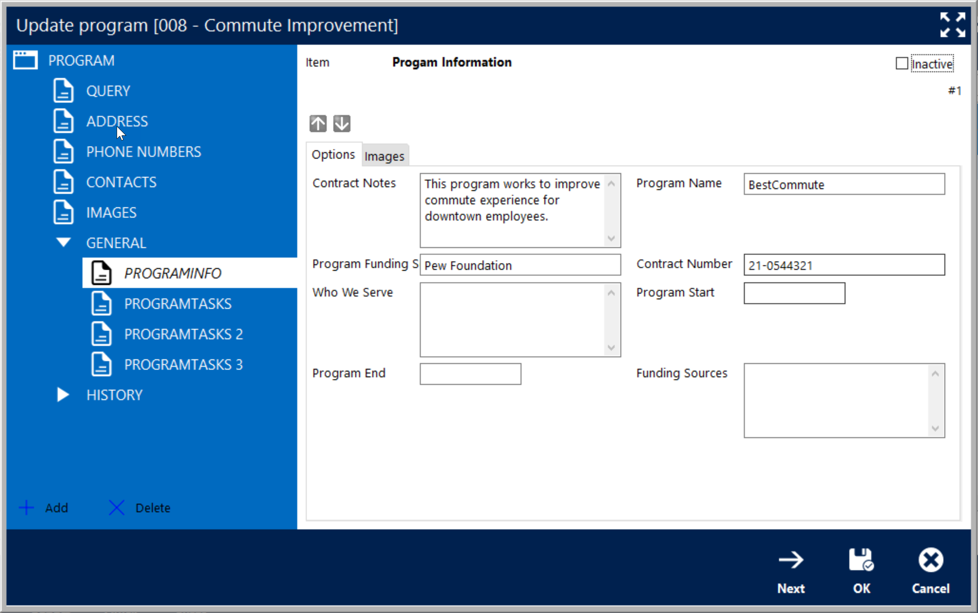Screen dimensions: 978x613
Task: Click the Move item down arrow icon
Action: pos(342,124)
